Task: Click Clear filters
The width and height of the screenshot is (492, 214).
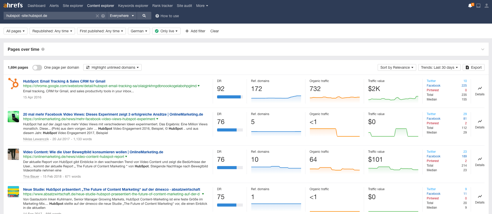Action: point(215,31)
